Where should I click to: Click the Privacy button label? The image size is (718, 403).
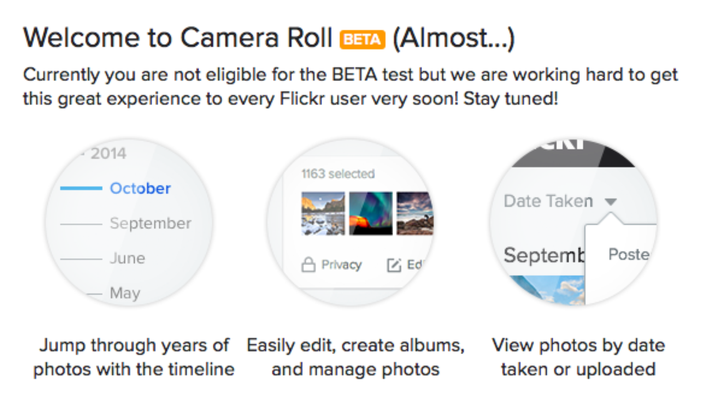point(341,265)
